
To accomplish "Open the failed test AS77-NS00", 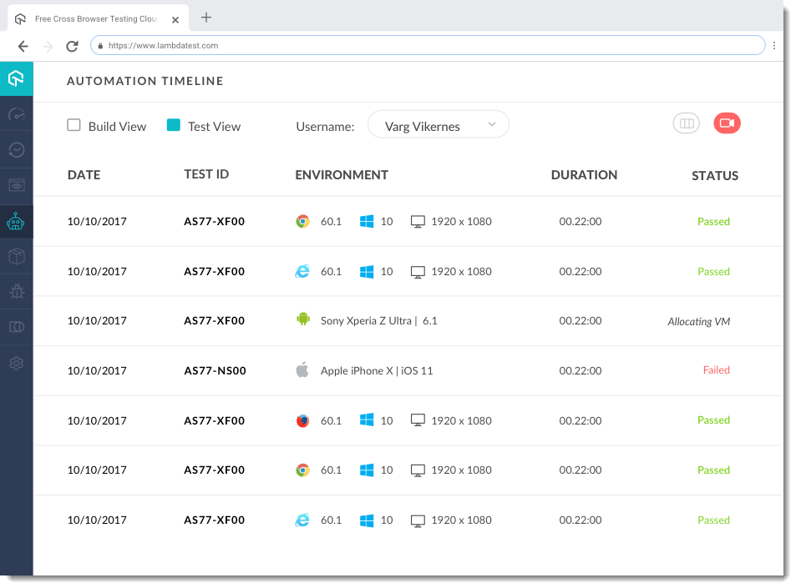I will point(215,371).
